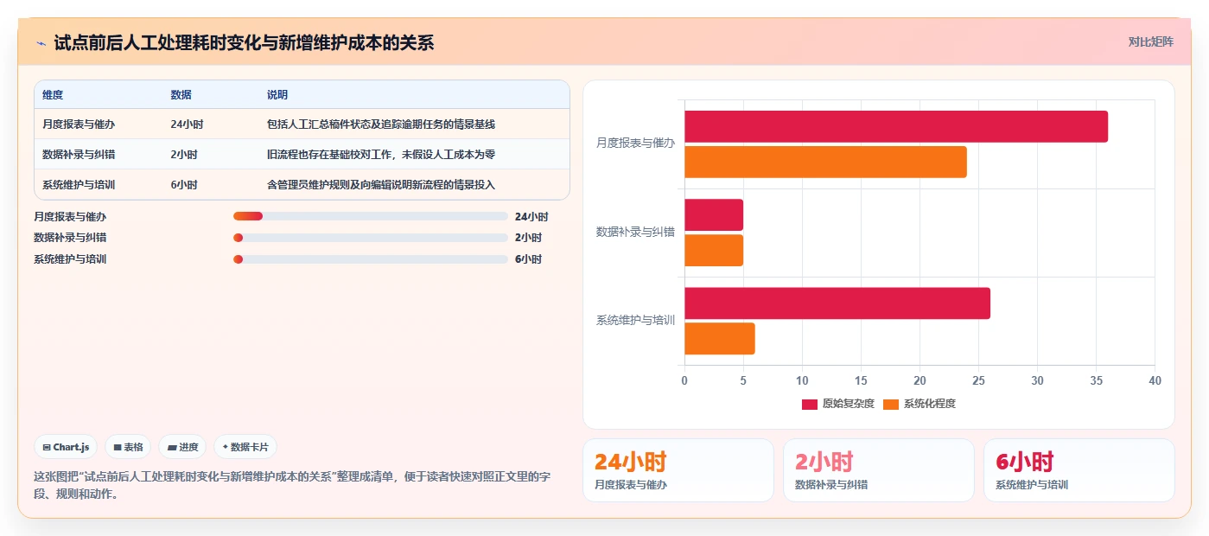1209x536 pixels.
Task: Click the 24小时 table cell
Action: [187, 124]
